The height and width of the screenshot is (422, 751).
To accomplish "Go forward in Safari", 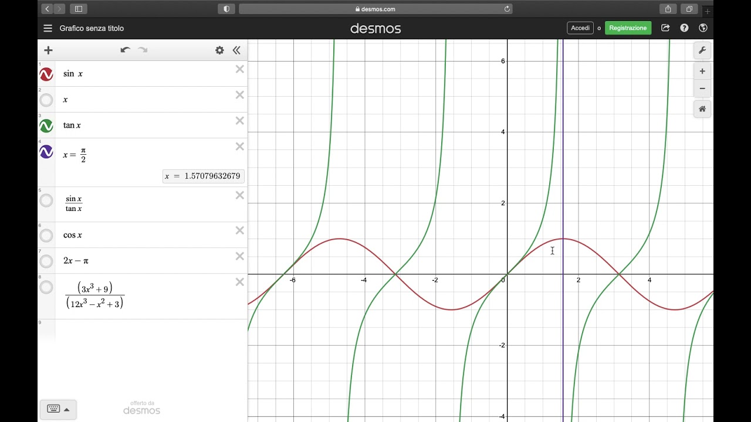I will click(x=59, y=9).
